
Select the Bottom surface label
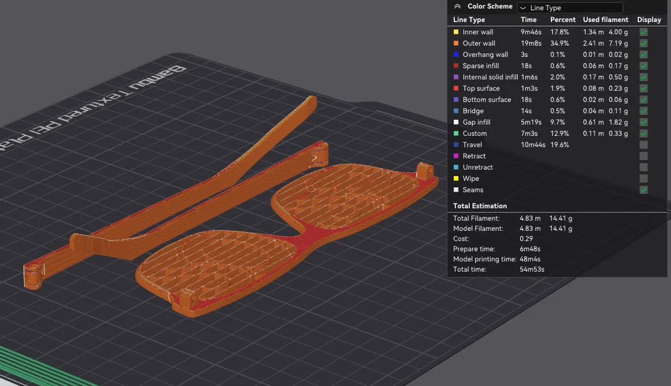(x=486, y=99)
